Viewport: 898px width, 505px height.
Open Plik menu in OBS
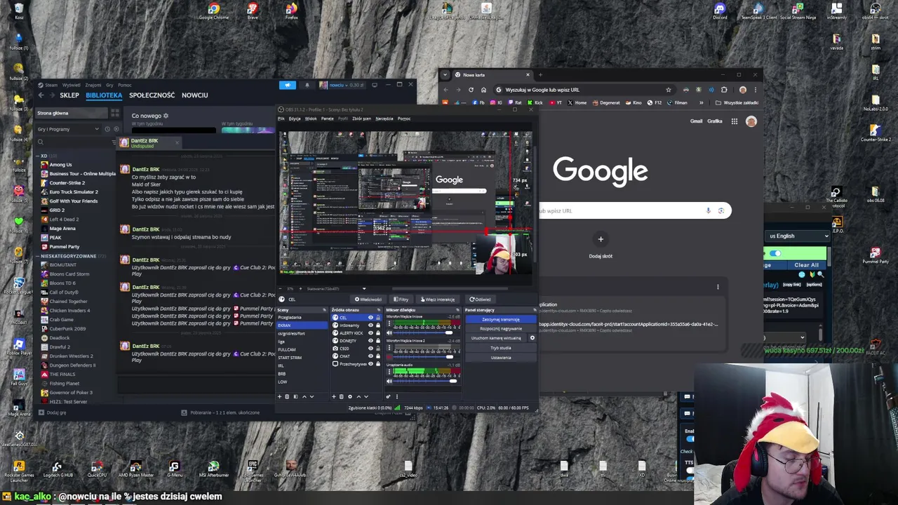281,119
